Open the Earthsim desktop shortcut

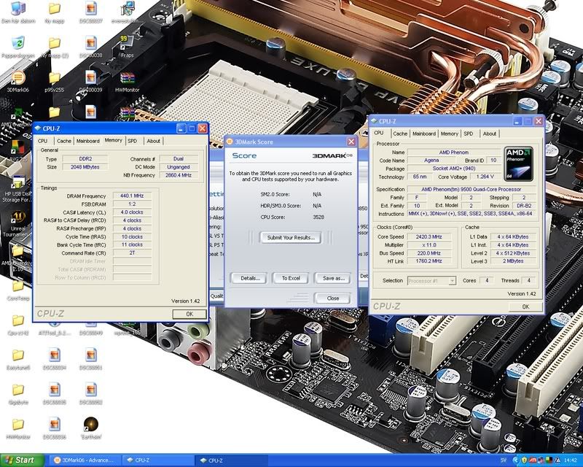point(91,424)
